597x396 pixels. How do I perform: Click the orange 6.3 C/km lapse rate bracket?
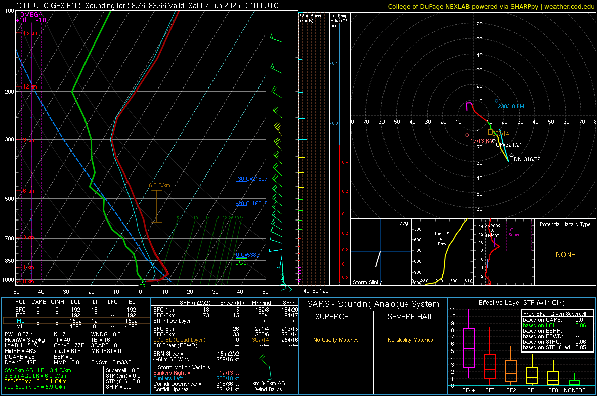pos(157,206)
